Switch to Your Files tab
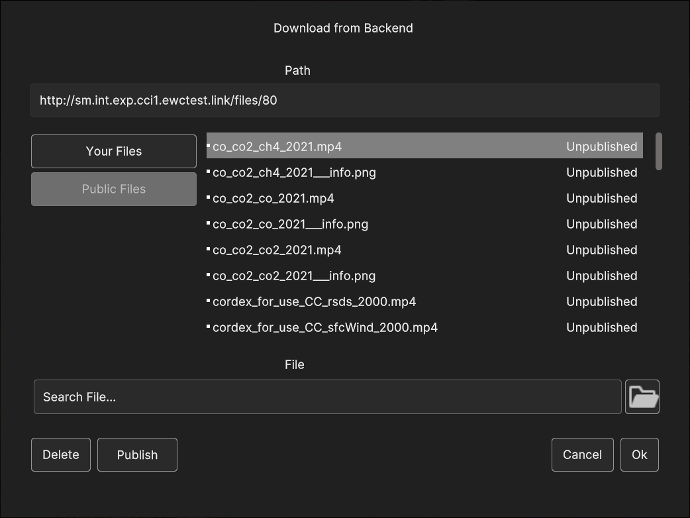 pyautogui.click(x=113, y=152)
